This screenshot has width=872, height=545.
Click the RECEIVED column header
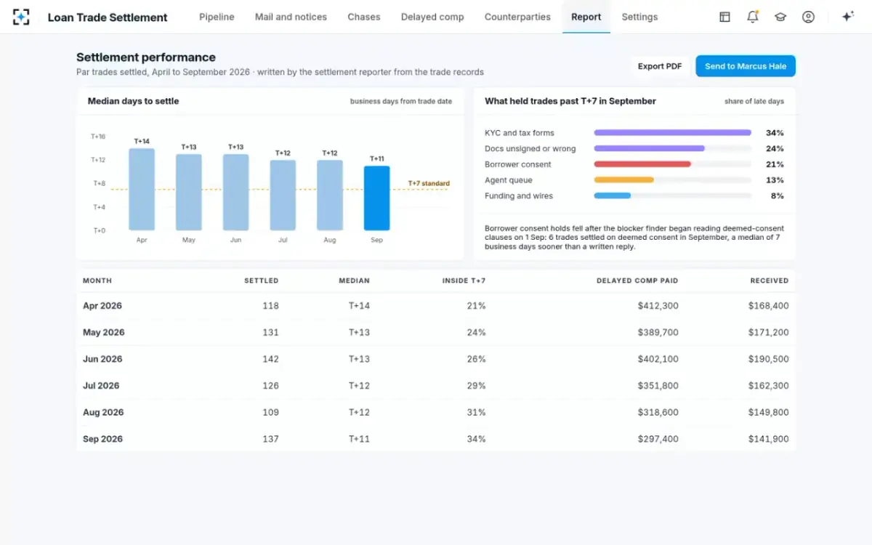tap(770, 280)
